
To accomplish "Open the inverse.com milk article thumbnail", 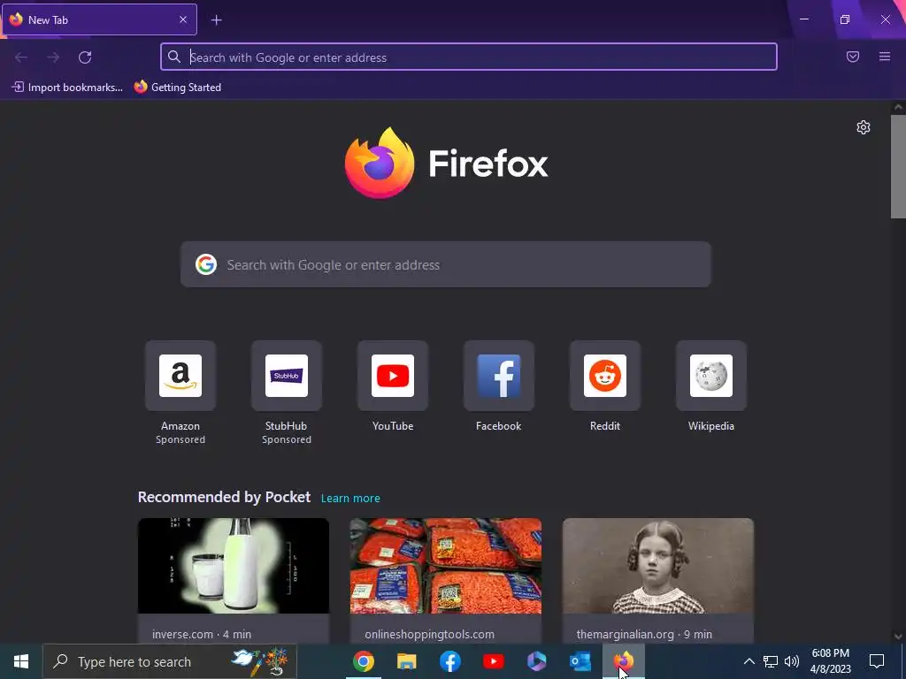I will [234, 566].
